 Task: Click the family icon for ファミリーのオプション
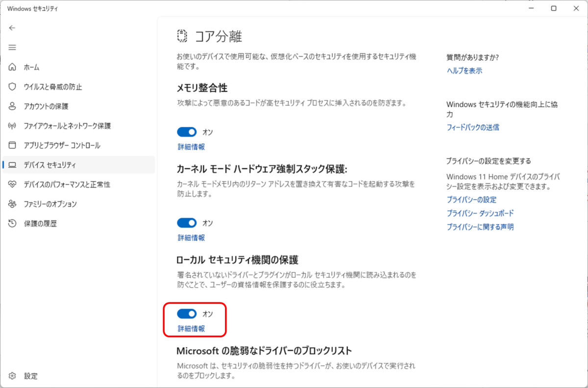(13, 204)
